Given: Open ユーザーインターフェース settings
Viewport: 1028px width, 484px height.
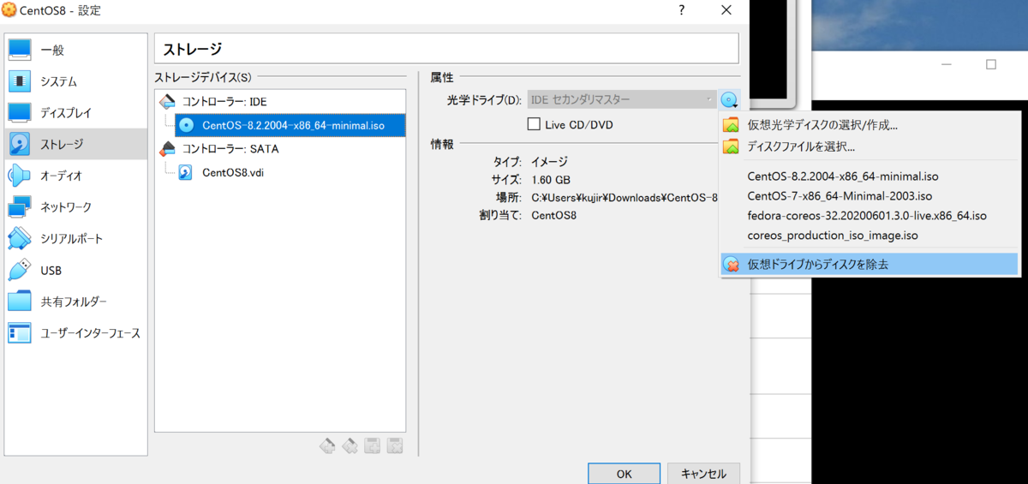Looking at the screenshot, I should 75,332.
